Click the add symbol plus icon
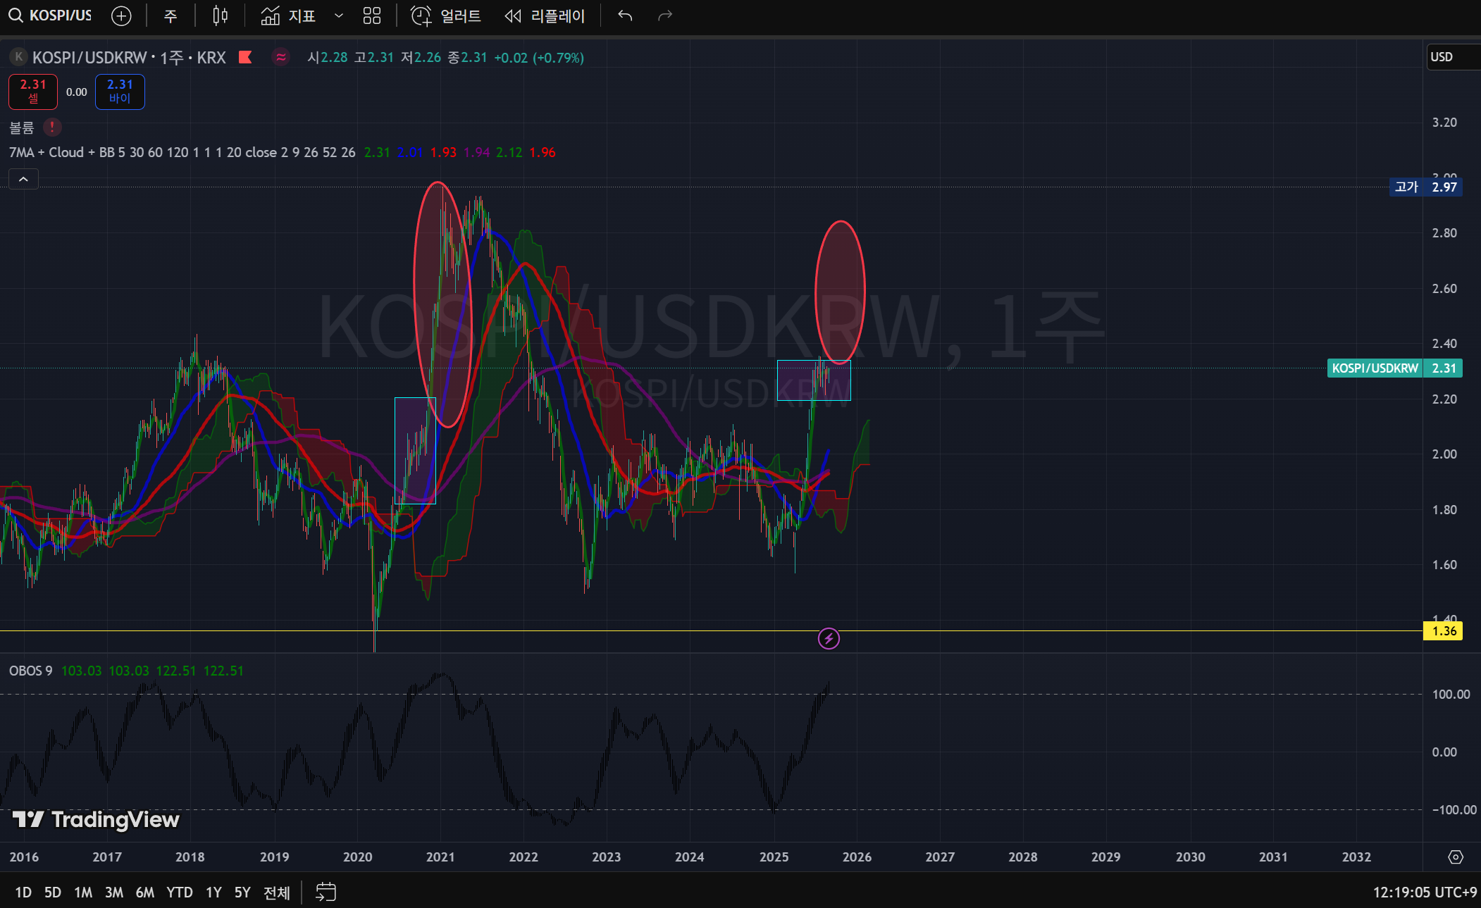Viewport: 1481px width, 908px height. coord(121,15)
